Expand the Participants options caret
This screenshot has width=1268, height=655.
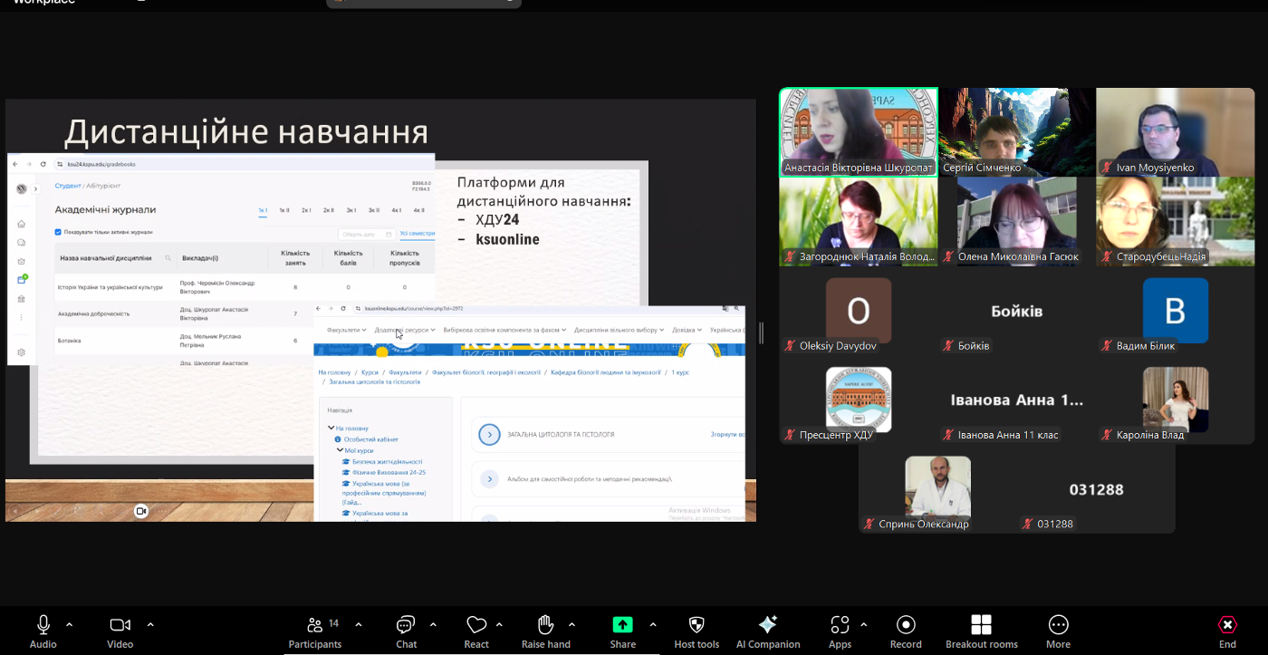359,624
